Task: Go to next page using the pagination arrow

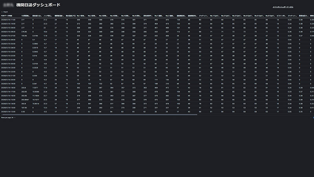Action: coord(312,117)
